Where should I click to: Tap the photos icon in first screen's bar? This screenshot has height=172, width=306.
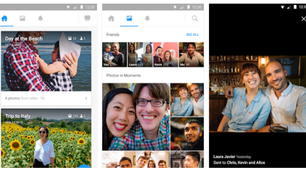pyautogui.click(x=23, y=18)
